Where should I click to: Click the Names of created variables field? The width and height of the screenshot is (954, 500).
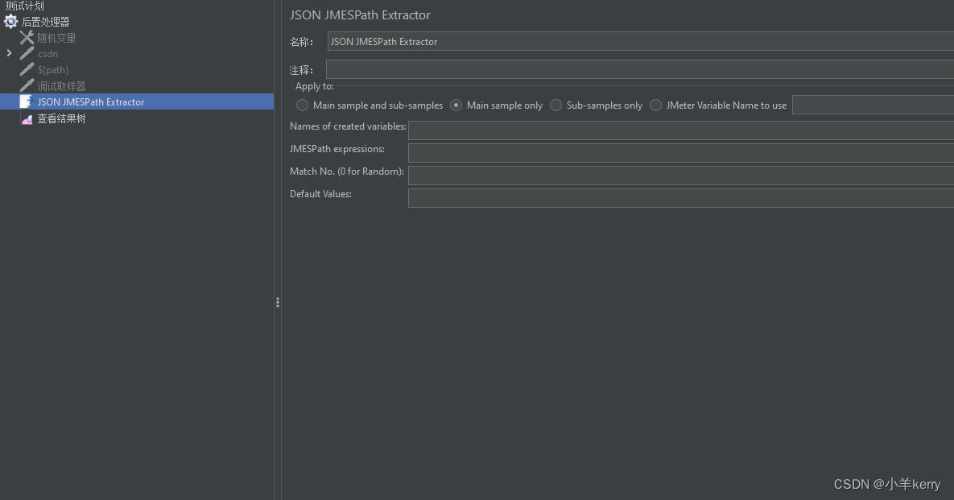pyautogui.click(x=681, y=130)
